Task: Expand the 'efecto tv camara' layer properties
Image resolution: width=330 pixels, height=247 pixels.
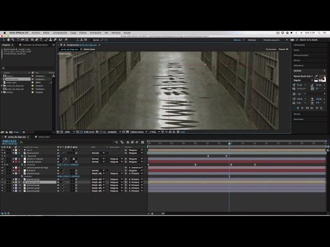Action: [13, 159]
